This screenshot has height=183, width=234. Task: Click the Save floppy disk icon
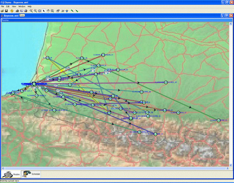(x=7, y=11)
